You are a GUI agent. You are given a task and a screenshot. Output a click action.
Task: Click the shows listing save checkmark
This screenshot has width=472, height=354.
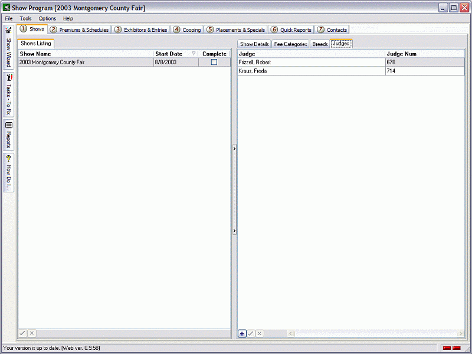[x=22, y=333]
